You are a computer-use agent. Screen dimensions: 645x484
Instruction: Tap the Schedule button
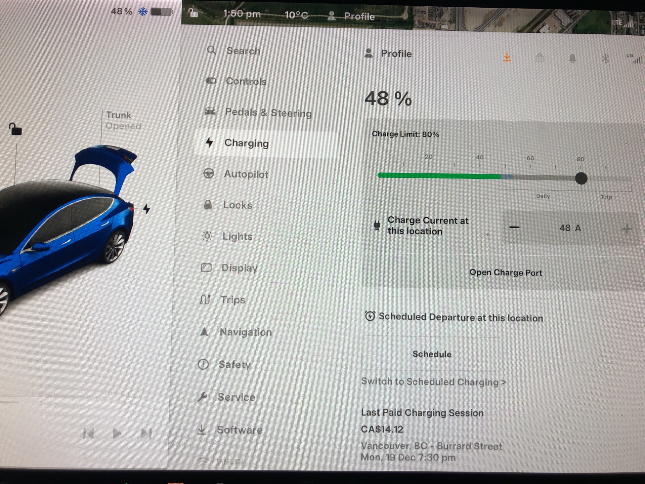pos(432,354)
